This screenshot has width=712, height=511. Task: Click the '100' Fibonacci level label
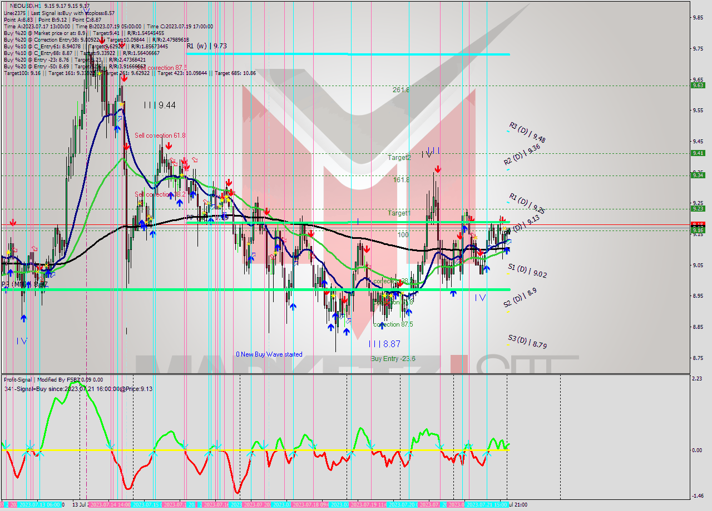point(403,235)
